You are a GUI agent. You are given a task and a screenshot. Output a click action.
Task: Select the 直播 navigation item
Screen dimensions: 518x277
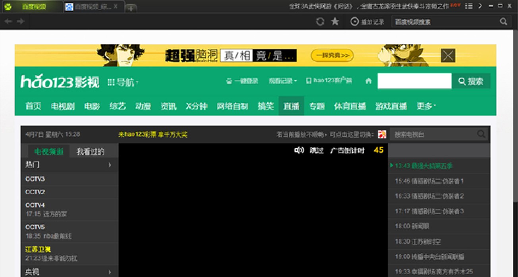(291, 106)
